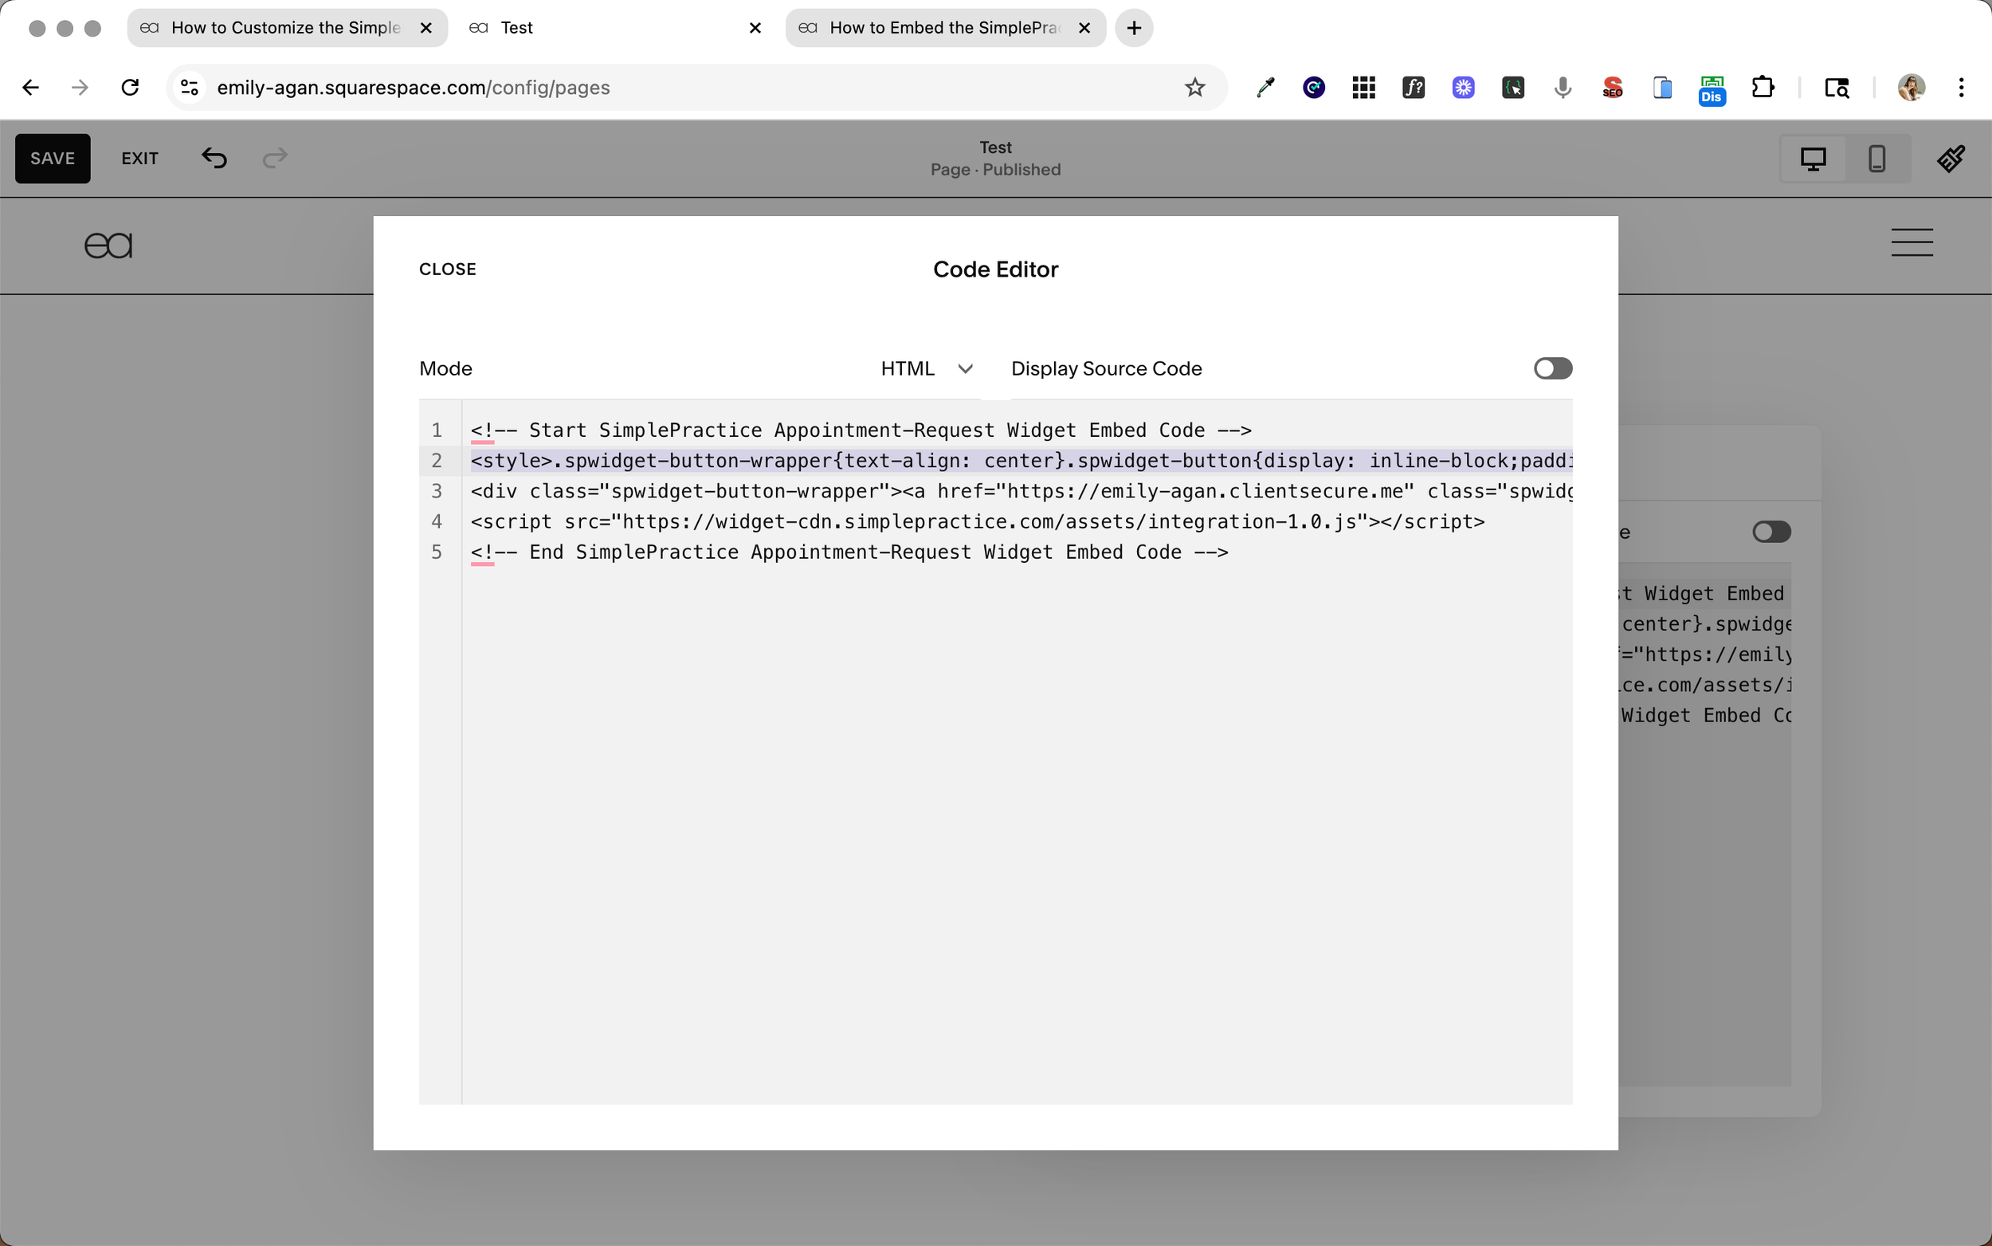Close the Code Editor dialog
Image resolution: width=1992 pixels, height=1246 pixels.
click(x=447, y=269)
